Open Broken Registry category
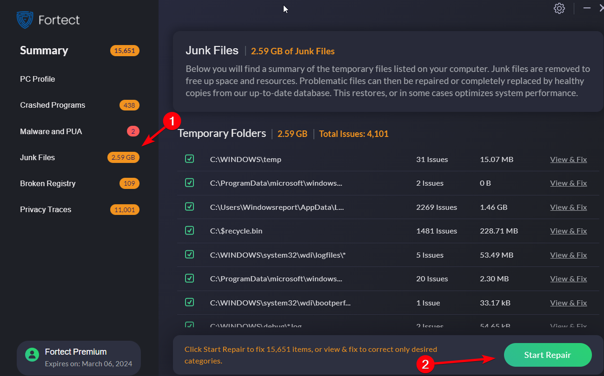This screenshot has height=376, width=604. click(48, 183)
